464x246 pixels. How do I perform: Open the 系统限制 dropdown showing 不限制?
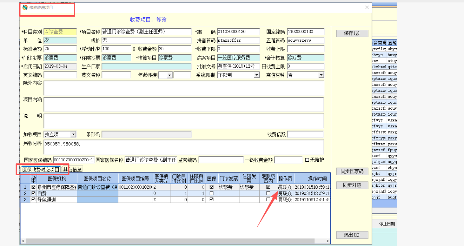pyautogui.click(x=256, y=75)
